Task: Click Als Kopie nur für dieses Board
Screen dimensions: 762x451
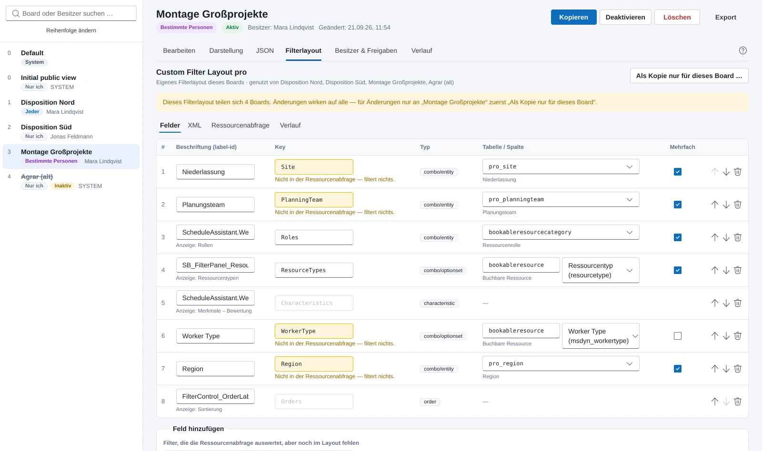Action: [689, 76]
